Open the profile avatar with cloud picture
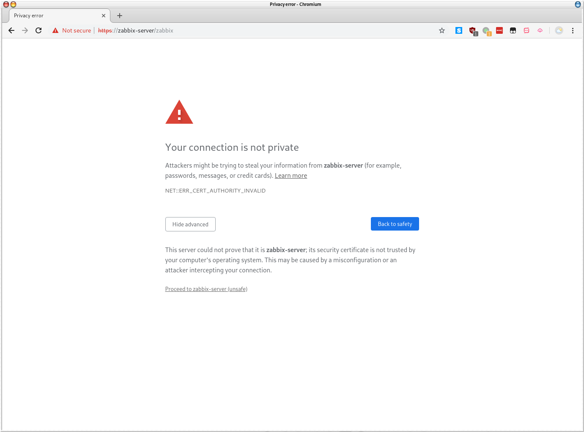This screenshot has width=584, height=432. click(x=559, y=30)
